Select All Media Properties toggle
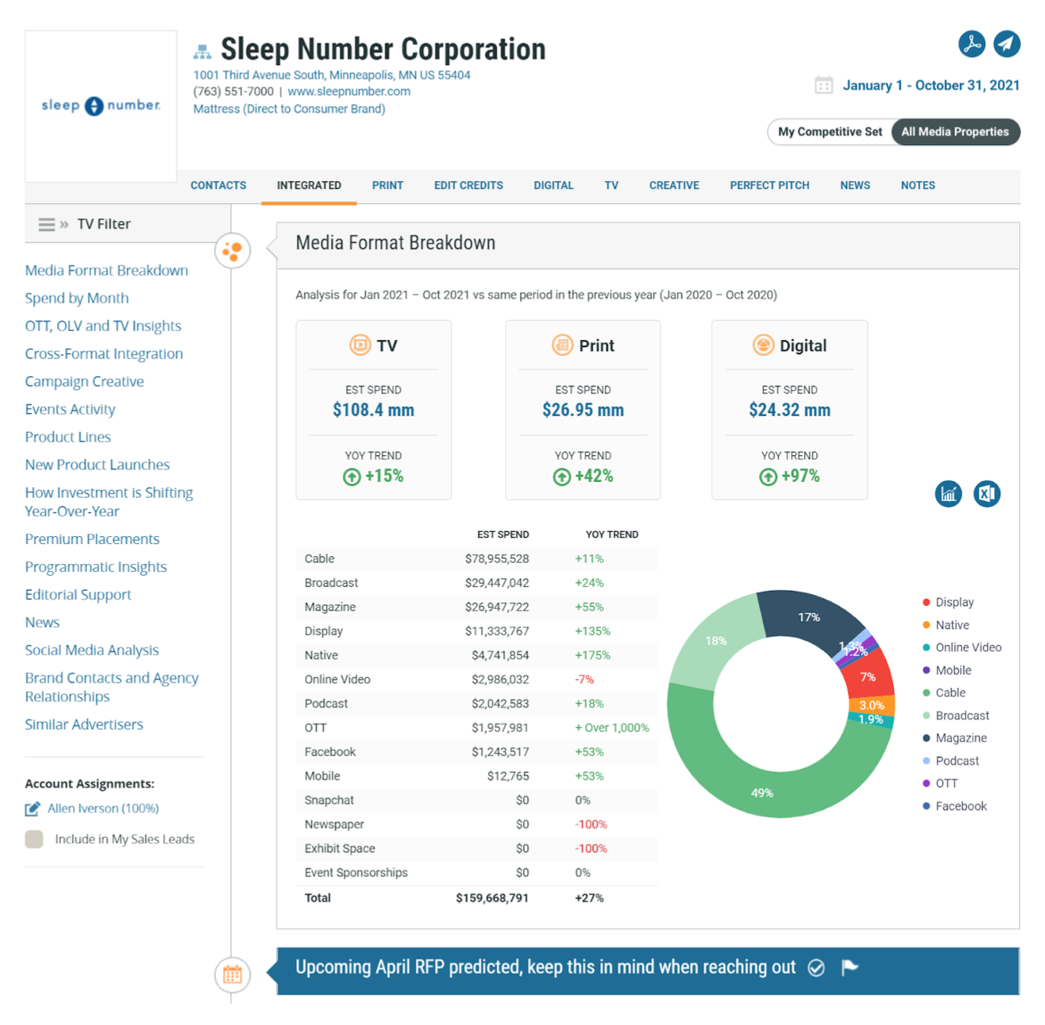Image resolution: width=1045 pixels, height=1025 pixels. 955,132
